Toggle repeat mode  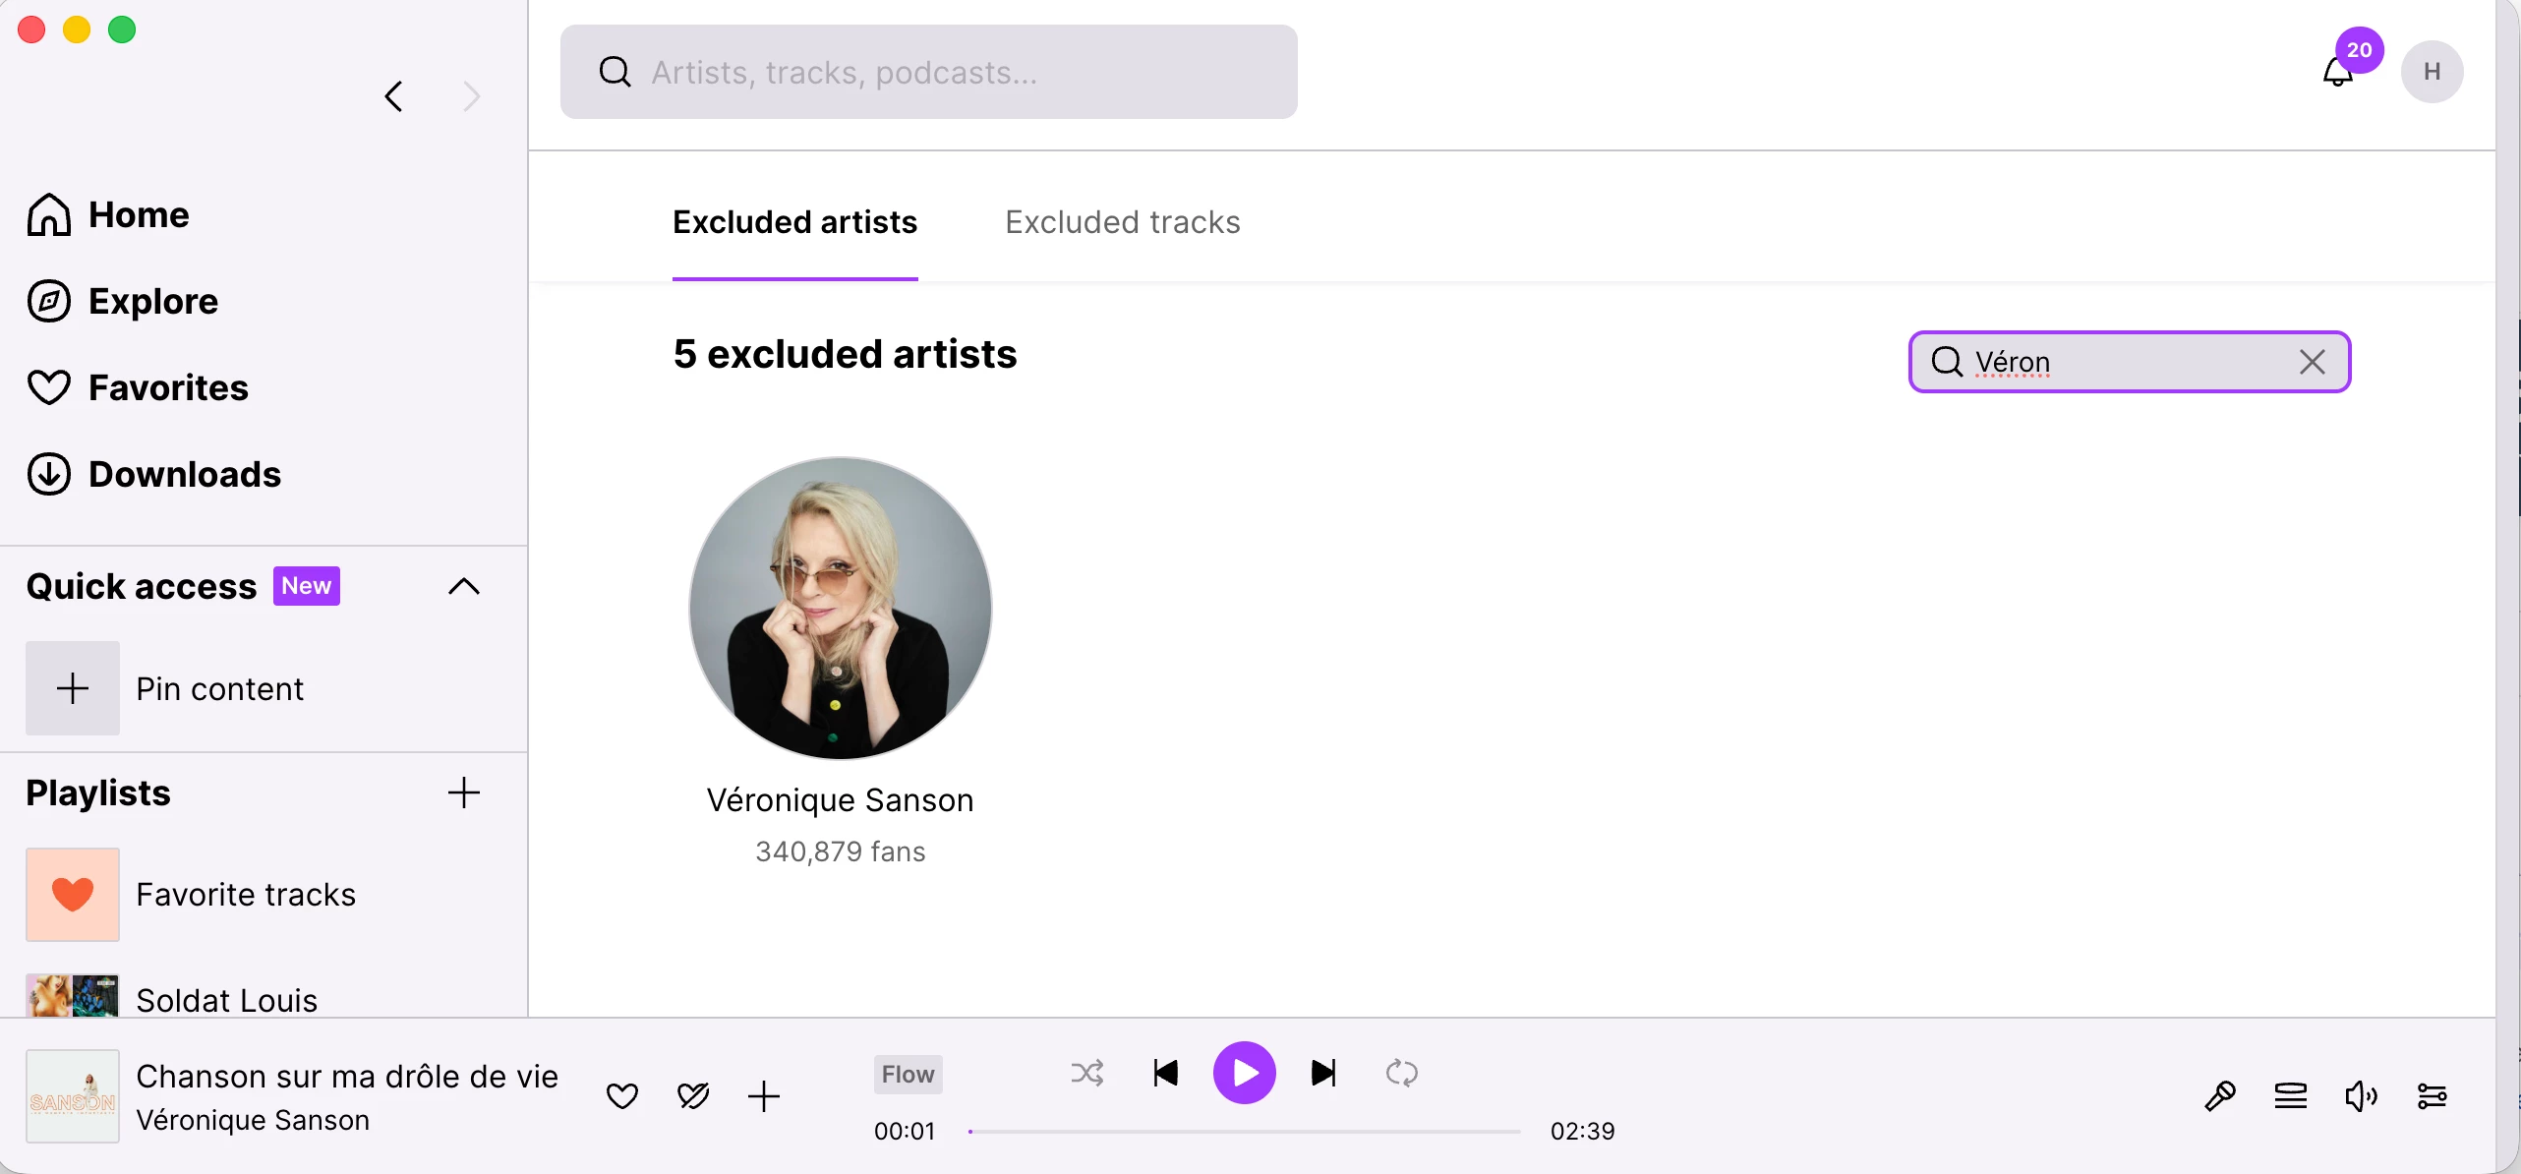[x=1401, y=1073]
